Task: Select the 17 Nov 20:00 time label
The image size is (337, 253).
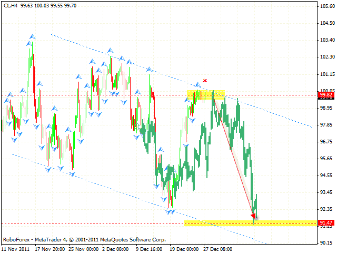Action: point(49,247)
